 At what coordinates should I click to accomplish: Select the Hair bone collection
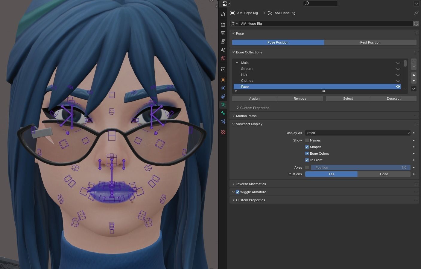pos(317,75)
